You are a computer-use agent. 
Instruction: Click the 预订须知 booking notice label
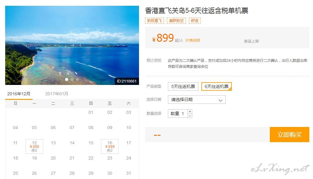[x=154, y=61]
